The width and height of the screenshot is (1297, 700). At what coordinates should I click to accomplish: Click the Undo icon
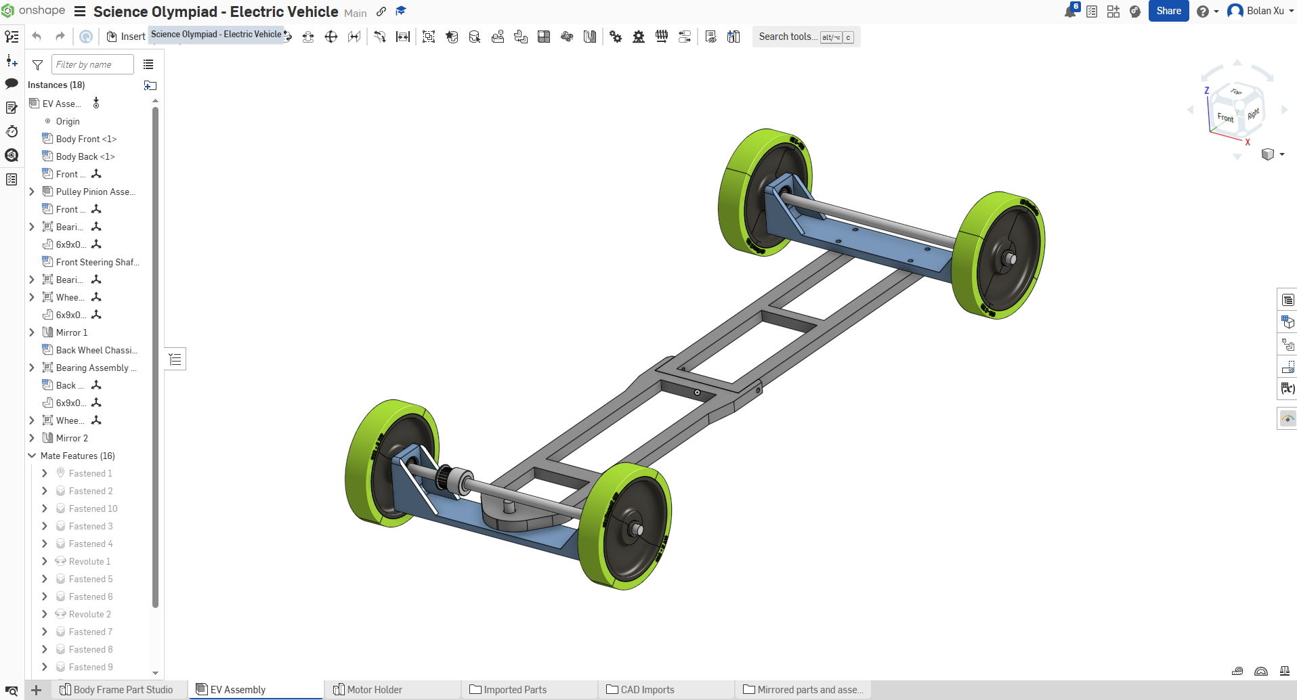click(x=37, y=37)
